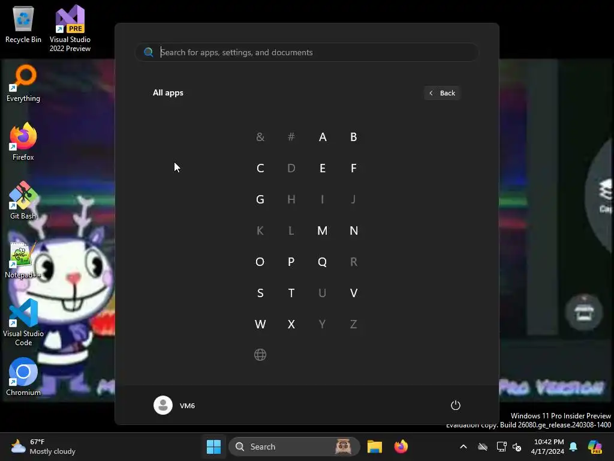Open the globe other-languages index entry
The height and width of the screenshot is (461, 614).
260,355
